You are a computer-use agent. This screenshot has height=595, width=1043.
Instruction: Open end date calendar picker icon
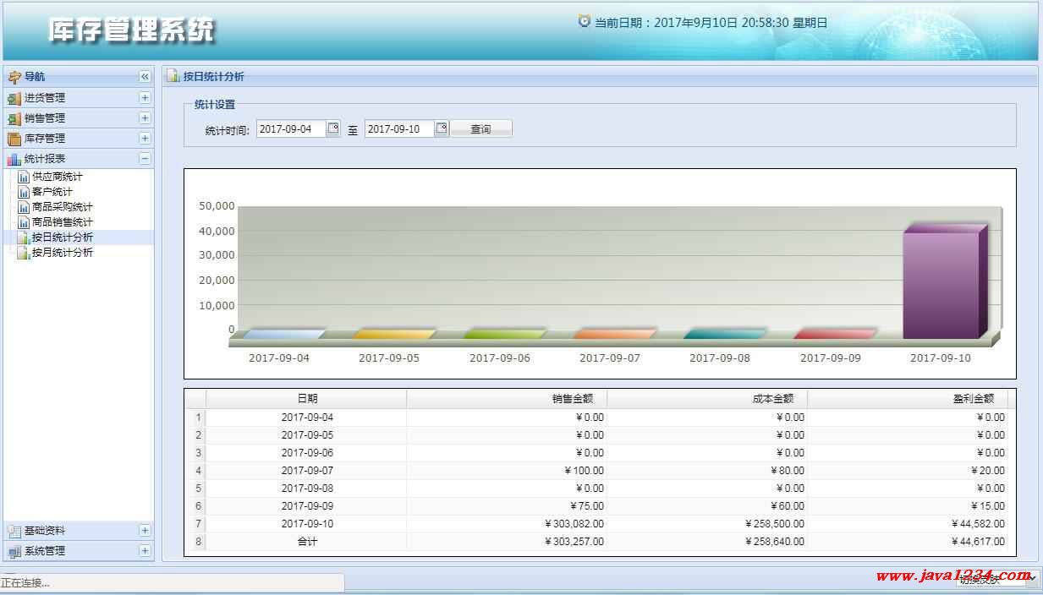click(442, 129)
